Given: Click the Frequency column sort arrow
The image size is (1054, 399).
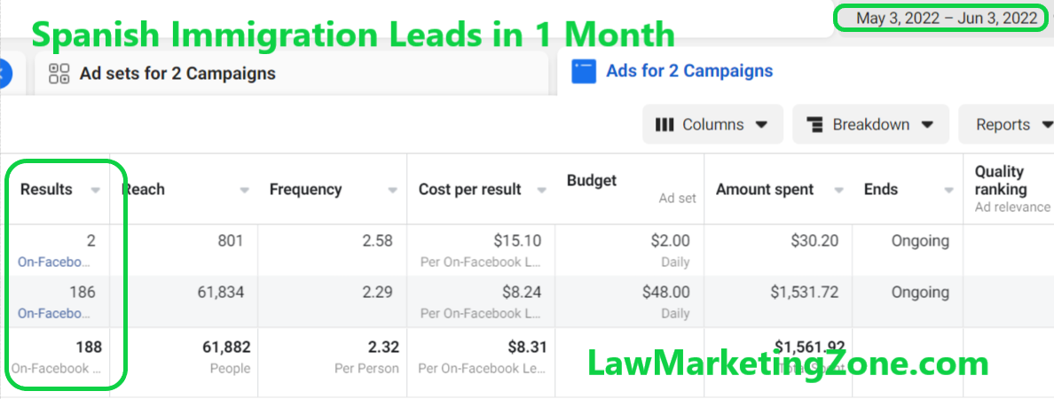Looking at the screenshot, I should 392,190.
